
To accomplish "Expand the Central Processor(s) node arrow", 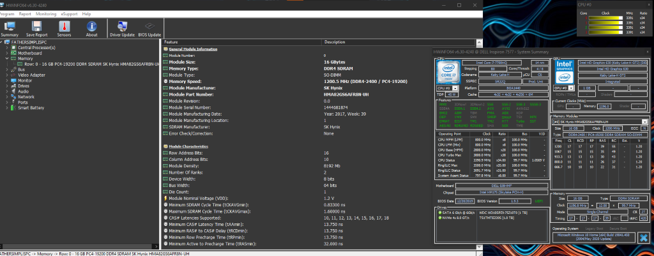I will (x=7, y=48).
